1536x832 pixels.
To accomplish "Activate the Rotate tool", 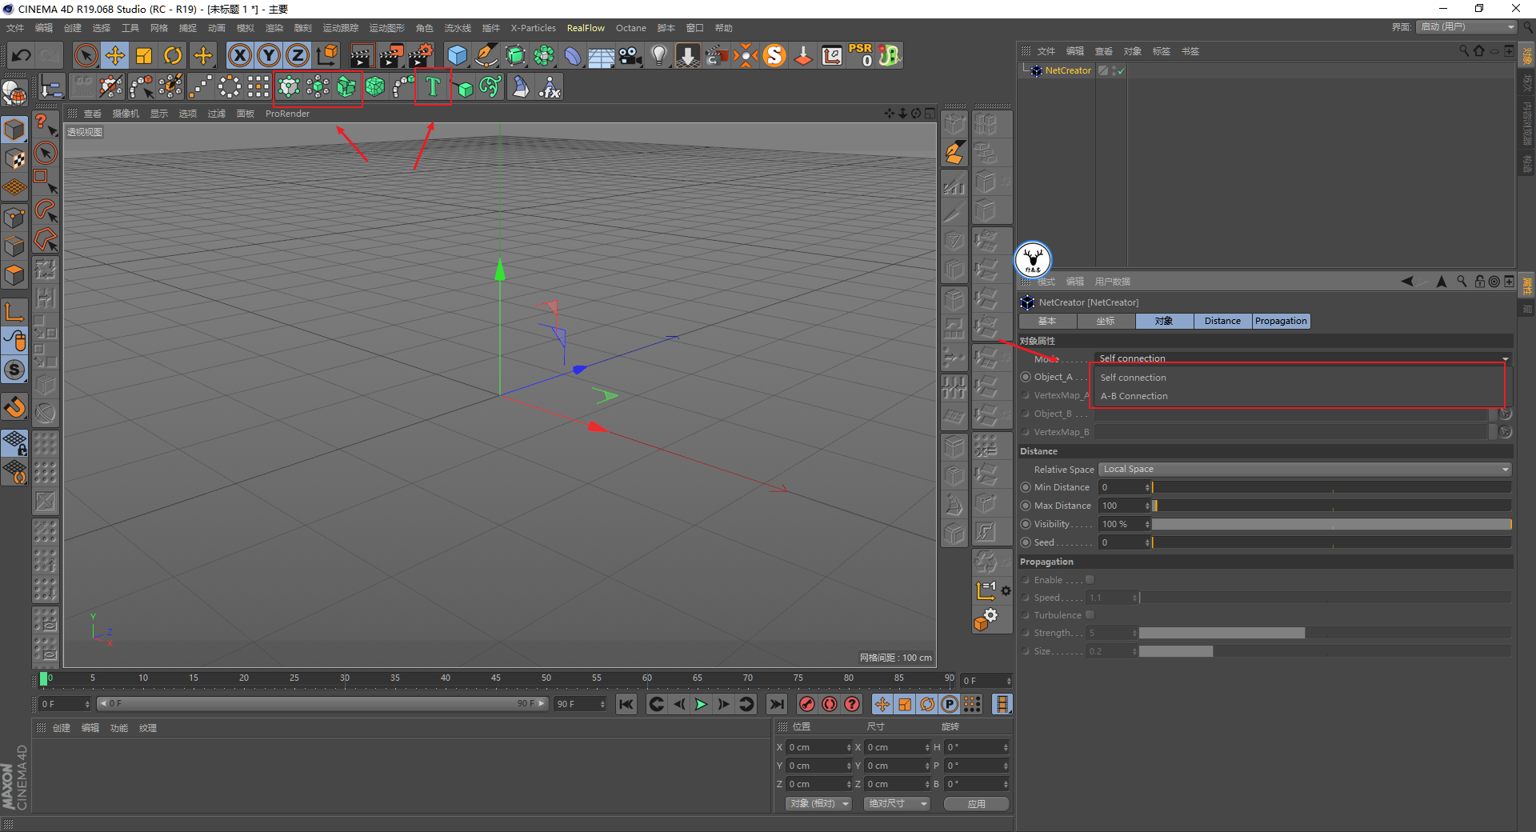I will tap(173, 55).
